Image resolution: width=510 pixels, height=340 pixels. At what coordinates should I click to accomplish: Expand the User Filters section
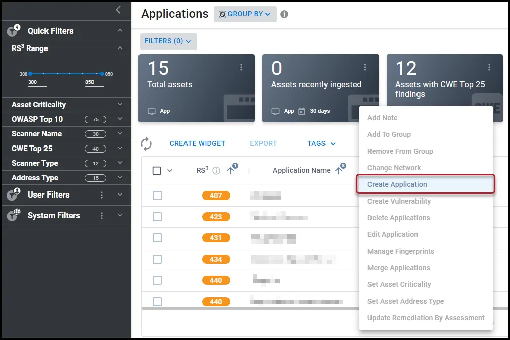tap(120, 195)
